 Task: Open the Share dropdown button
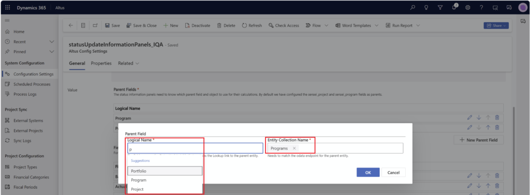[x=496, y=25]
